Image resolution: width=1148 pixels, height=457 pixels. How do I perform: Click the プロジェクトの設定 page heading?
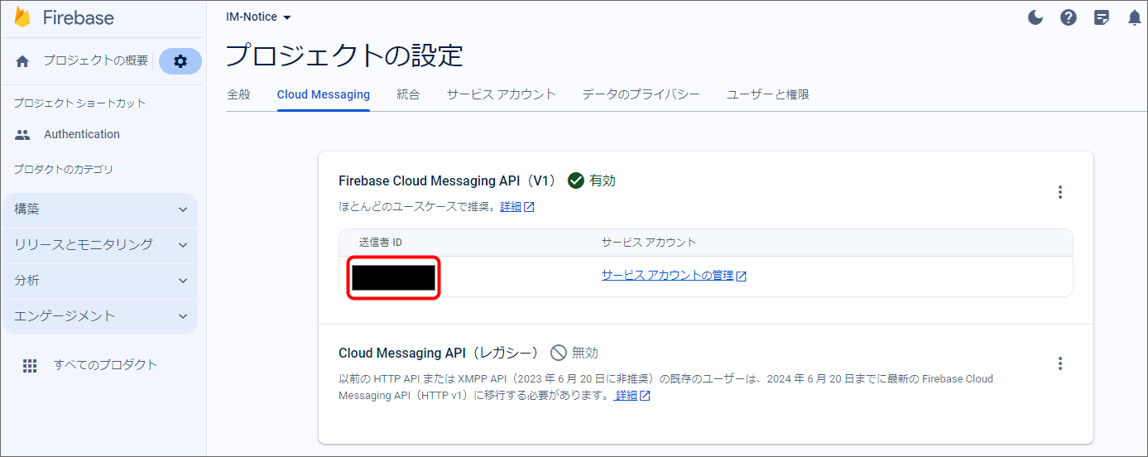pyautogui.click(x=344, y=55)
